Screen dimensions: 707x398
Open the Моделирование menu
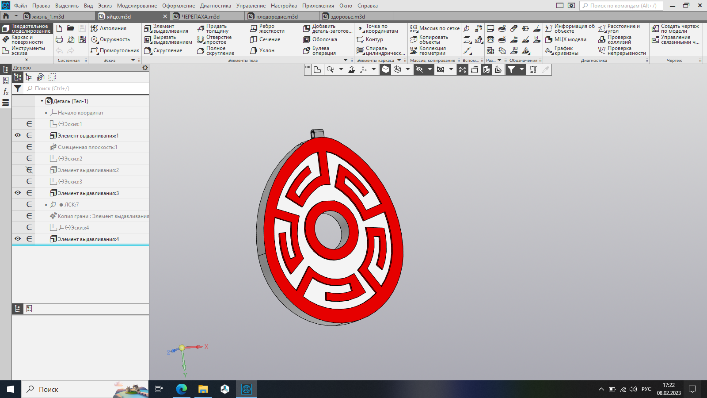(x=137, y=6)
